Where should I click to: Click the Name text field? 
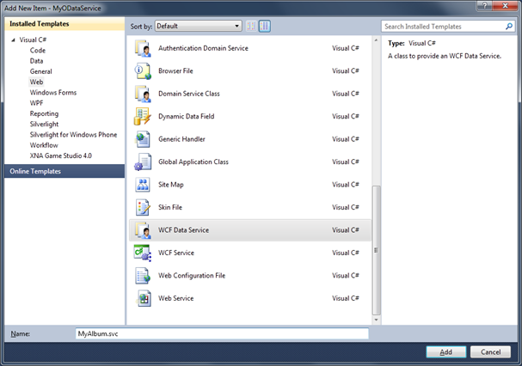tap(222, 333)
